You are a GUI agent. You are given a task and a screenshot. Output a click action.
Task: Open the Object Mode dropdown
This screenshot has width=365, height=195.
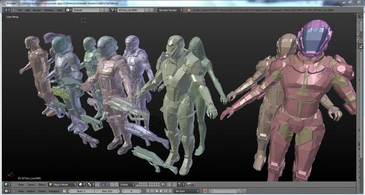coord(62,184)
